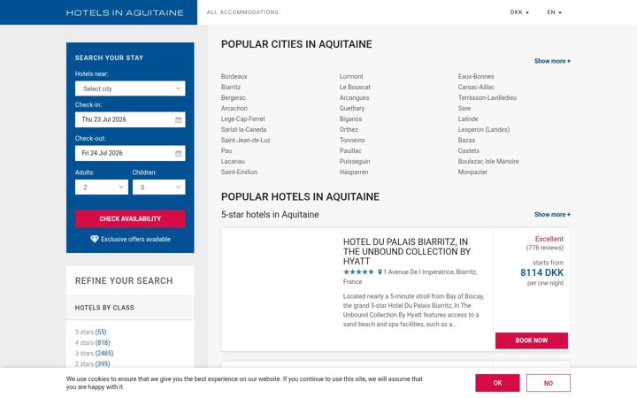
Task: Open the Arcangues city link
Action: [x=354, y=97]
